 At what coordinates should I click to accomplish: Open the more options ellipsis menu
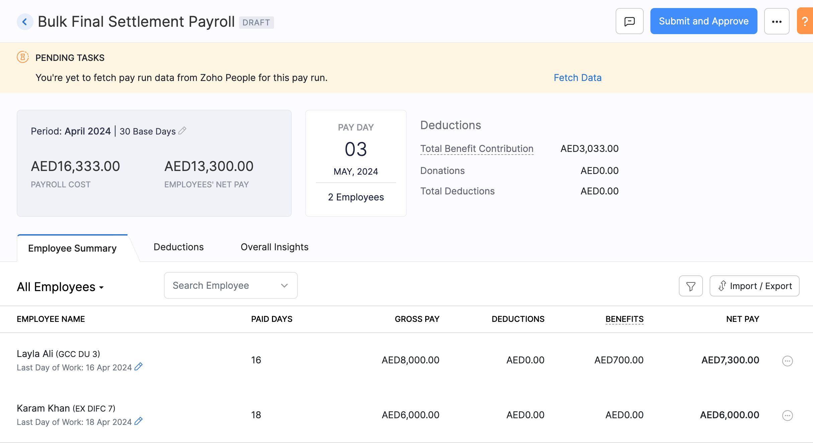[777, 21]
